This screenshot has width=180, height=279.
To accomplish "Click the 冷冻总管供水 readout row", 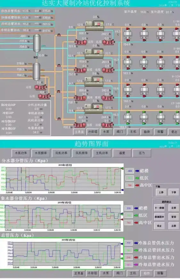I will click(27, 11).
